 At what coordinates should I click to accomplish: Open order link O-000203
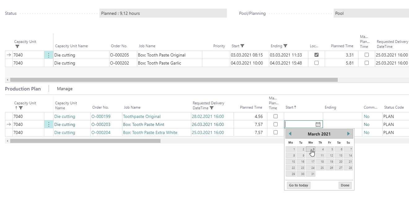[x=101, y=124]
